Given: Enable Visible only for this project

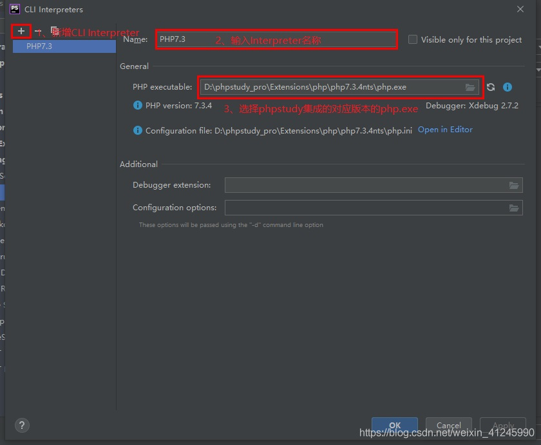Looking at the screenshot, I should point(413,40).
